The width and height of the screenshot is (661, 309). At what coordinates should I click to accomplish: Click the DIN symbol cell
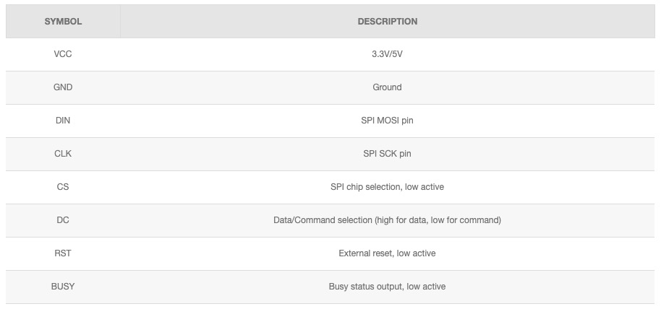[63, 121]
